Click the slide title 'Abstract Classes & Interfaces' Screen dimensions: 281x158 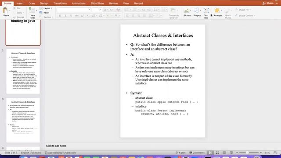[163, 36]
